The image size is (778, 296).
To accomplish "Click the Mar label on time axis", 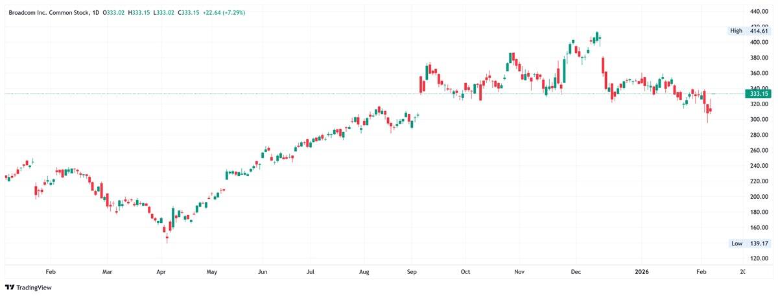I will (x=108, y=273).
